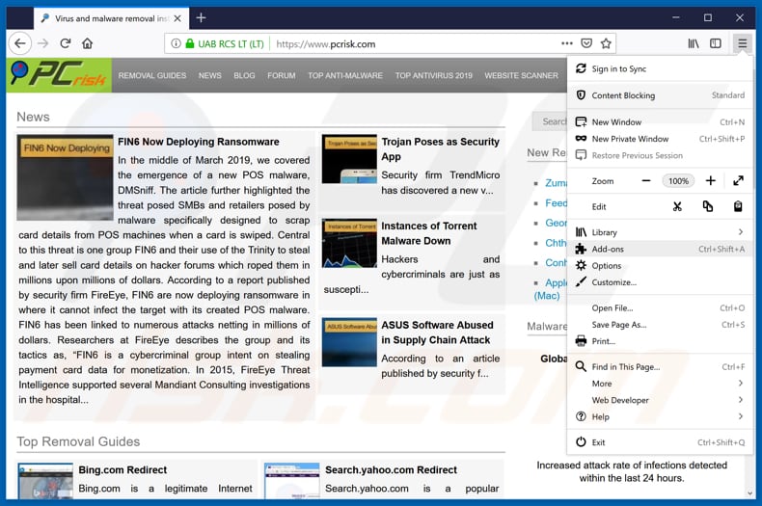The height and width of the screenshot is (506, 762).
Task: Open ASUS Software Abused article
Action: click(x=437, y=333)
